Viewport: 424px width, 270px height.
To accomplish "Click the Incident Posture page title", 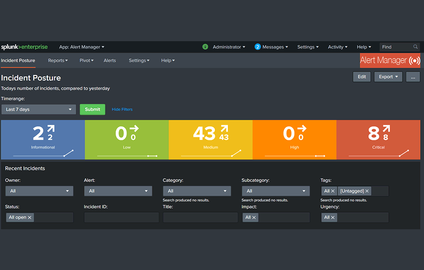I will coord(31,78).
